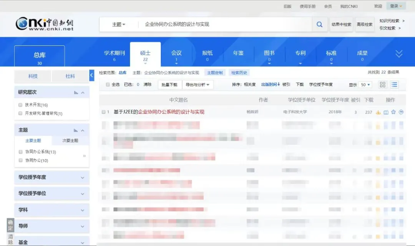Screen dimensions: 415x246
Task: Open the 登录 login dropdown
Action: coord(396,6)
